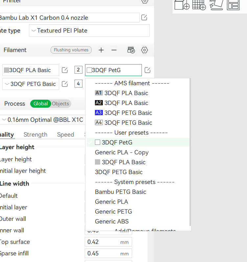Open the 0.16mm Optimal @BBL X1C process dropdown
Screen dimensions: 247x262
pos(42,120)
